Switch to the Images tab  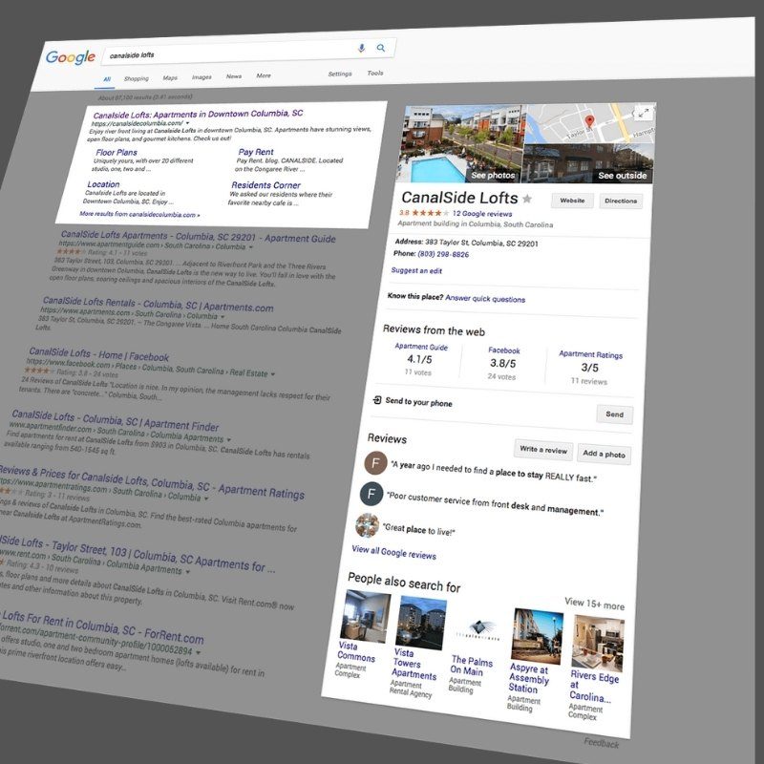pyautogui.click(x=202, y=77)
